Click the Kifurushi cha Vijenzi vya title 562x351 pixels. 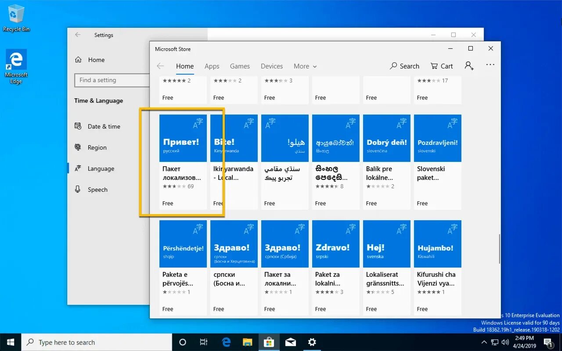436,279
